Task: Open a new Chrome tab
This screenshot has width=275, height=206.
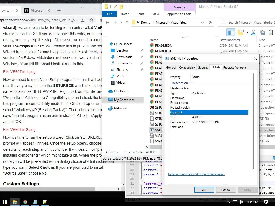Action: pos(59,10)
